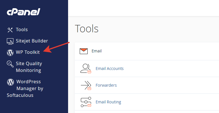Open the Forwarders link
This screenshot has height=113, width=219.
tap(106, 85)
